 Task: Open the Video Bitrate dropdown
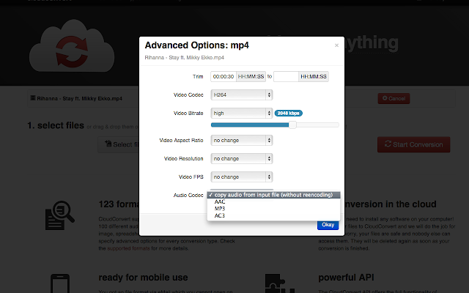coord(242,114)
